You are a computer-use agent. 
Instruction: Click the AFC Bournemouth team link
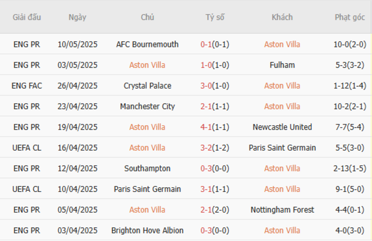coord(147,45)
